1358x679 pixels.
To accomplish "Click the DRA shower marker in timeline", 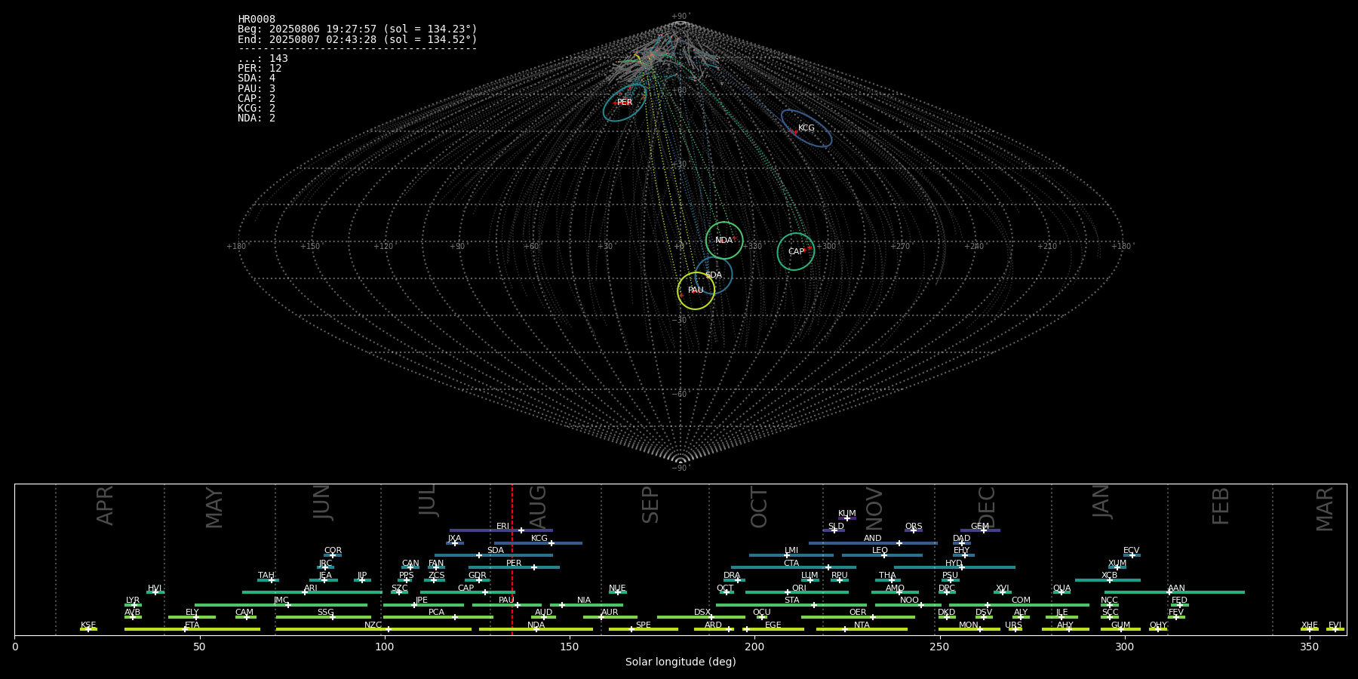I will [x=737, y=580].
